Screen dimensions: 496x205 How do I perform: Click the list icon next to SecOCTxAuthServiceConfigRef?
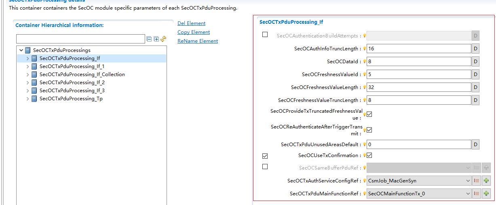(x=477, y=181)
